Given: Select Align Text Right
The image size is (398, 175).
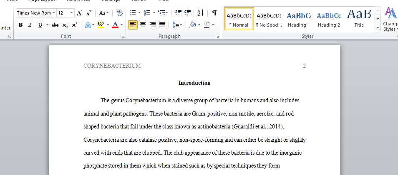Looking at the screenshot, I should pos(152,25).
